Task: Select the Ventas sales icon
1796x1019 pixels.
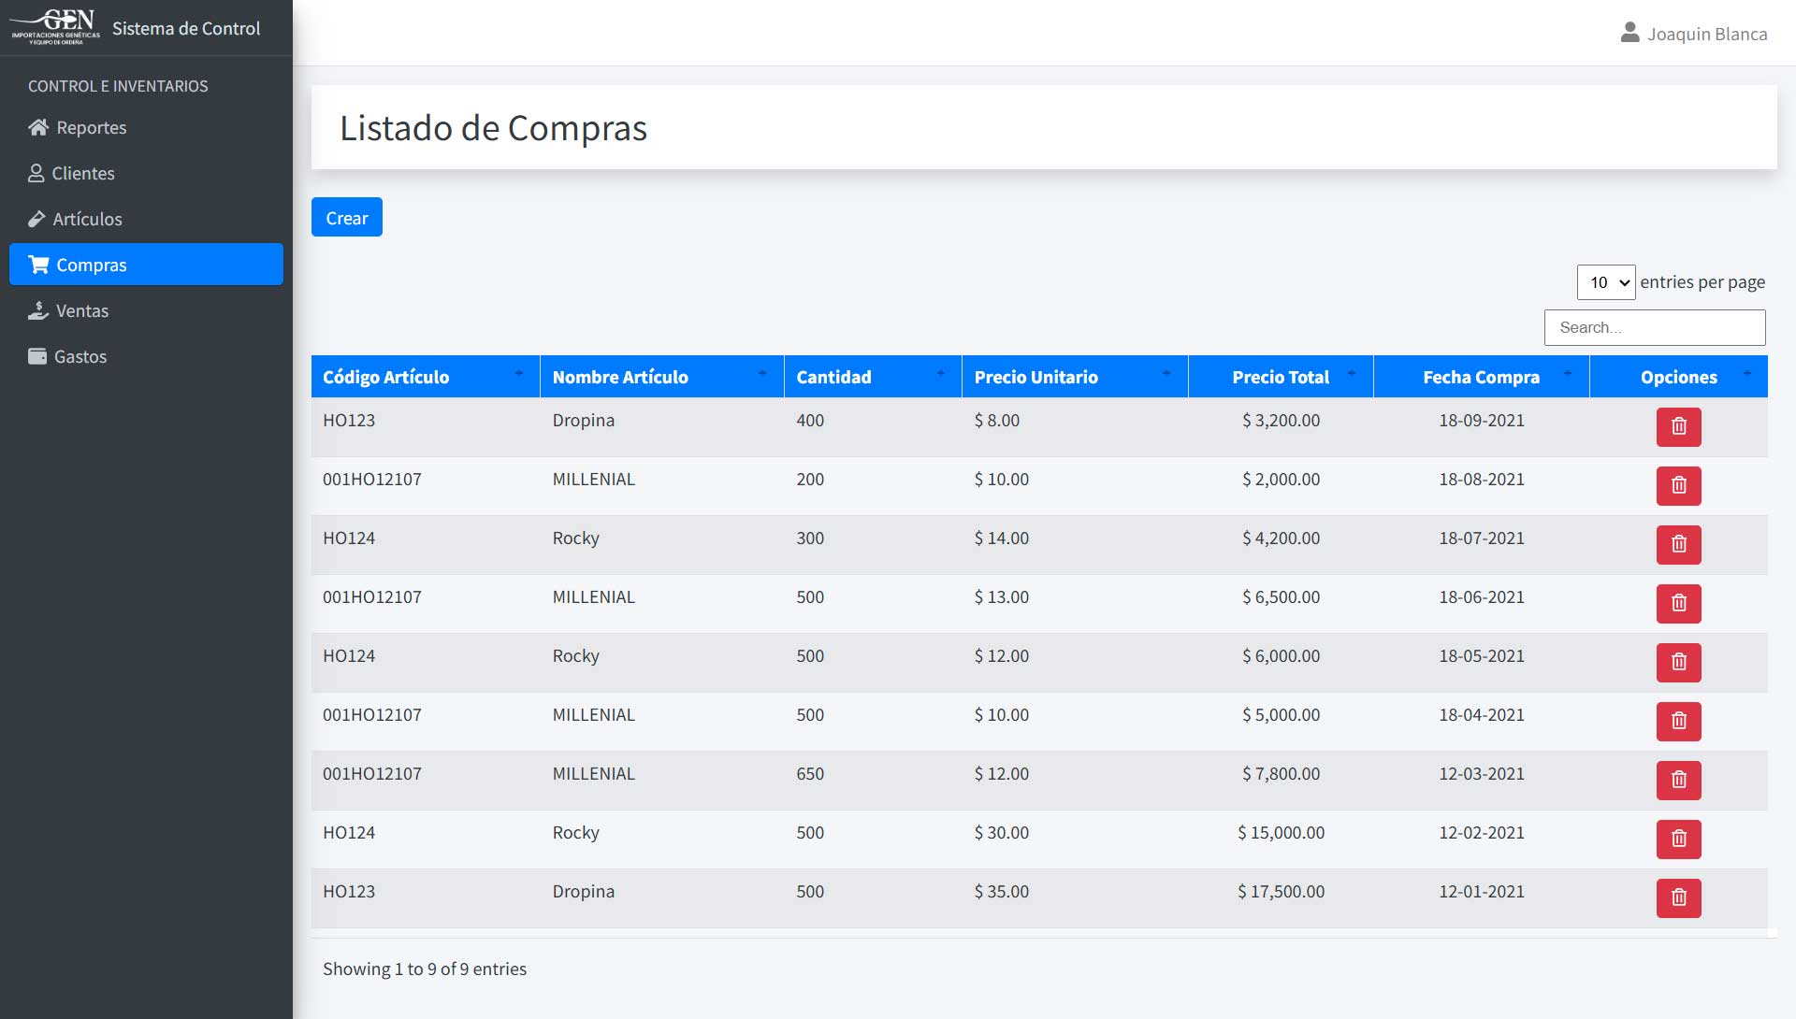Action: click(38, 310)
